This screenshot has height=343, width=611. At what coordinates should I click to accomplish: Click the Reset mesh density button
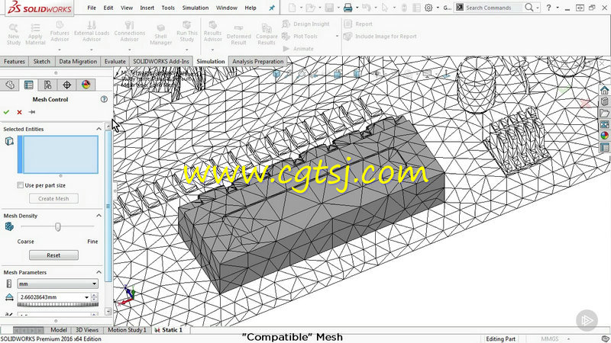tap(53, 255)
